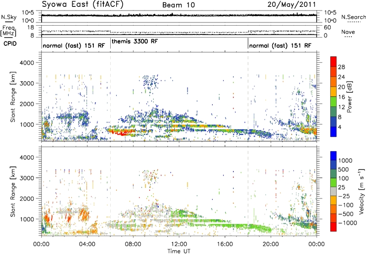Click the '-1000' velocity colorbar label

tap(347, 223)
